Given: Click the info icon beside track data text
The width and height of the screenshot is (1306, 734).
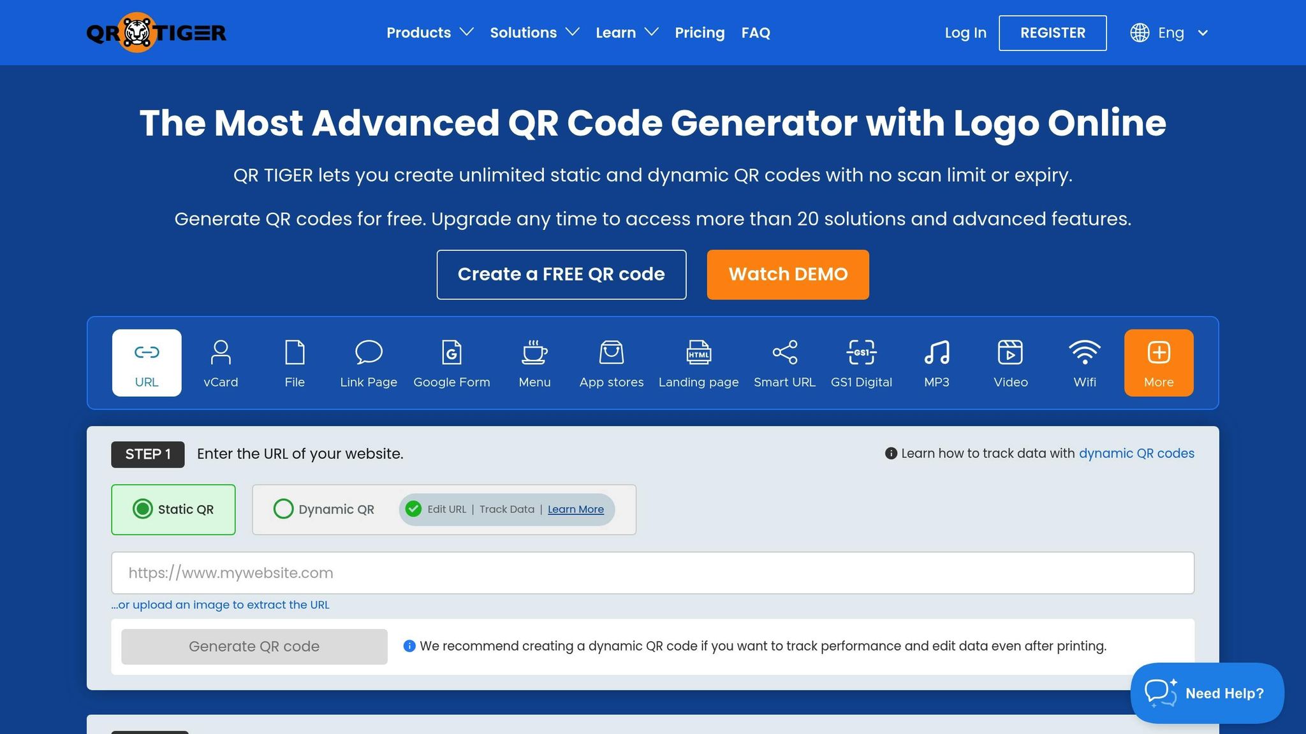Looking at the screenshot, I should click(x=891, y=454).
